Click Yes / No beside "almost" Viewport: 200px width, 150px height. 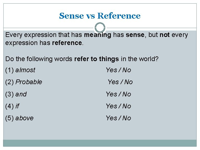[x=118, y=70]
